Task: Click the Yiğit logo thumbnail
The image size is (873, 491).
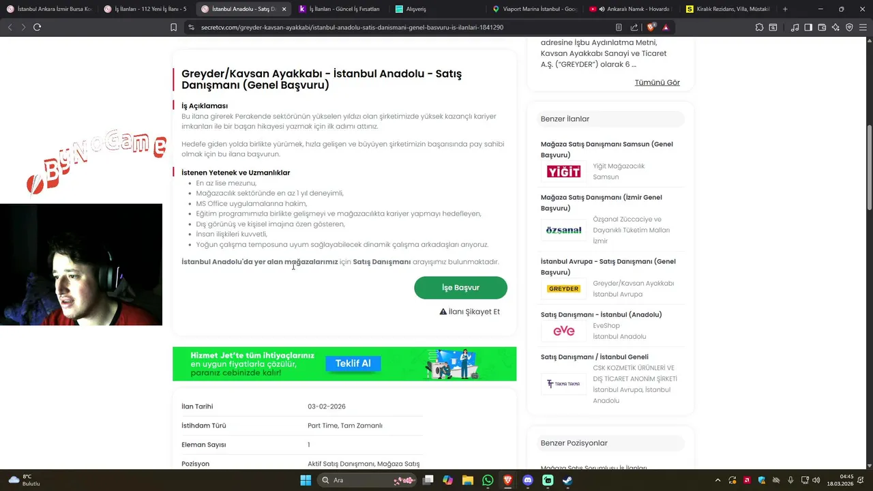Action: click(x=563, y=171)
